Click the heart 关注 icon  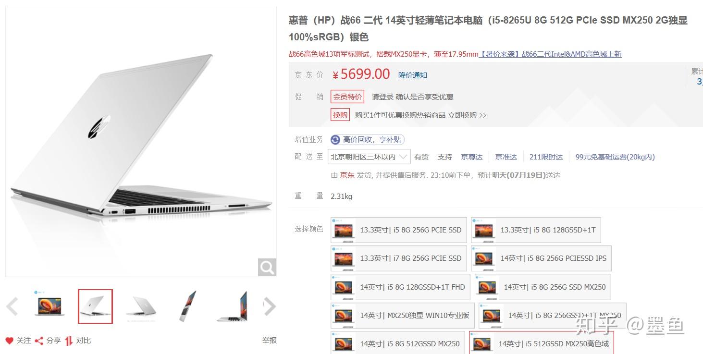10,341
